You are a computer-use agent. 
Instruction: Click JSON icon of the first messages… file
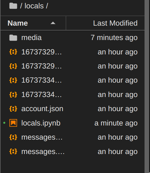(x=13, y=137)
